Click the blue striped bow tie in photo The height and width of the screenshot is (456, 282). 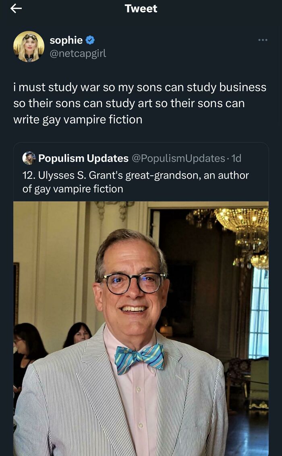(139, 358)
